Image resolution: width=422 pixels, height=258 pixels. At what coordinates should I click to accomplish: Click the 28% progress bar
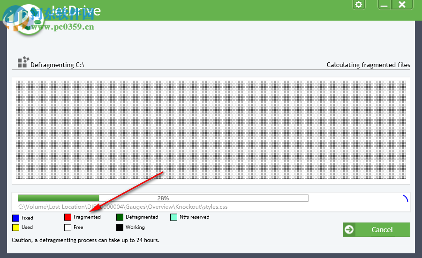click(x=163, y=198)
